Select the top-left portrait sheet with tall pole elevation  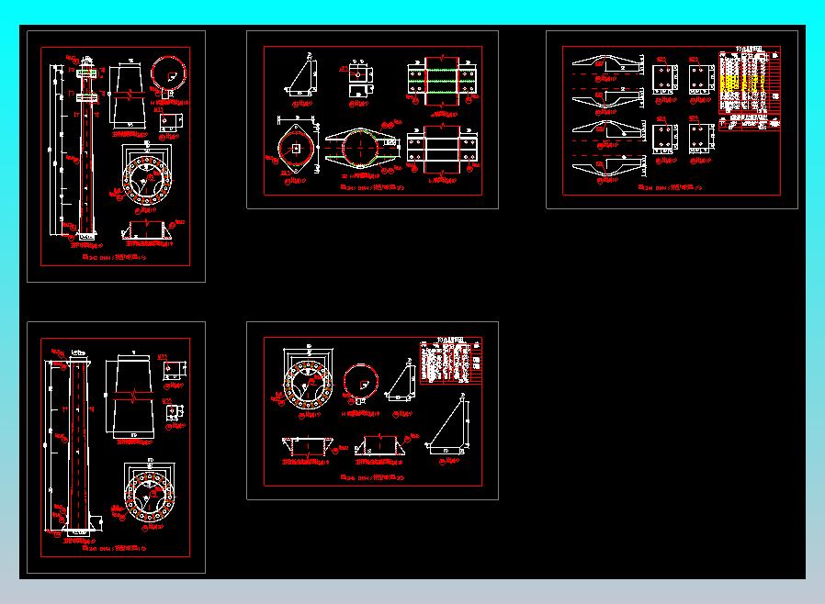pos(116,156)
